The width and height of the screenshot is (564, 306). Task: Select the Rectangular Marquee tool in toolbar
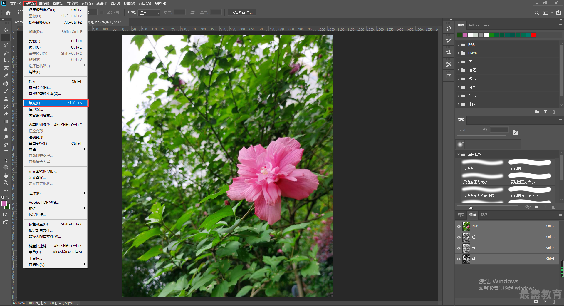pyautogui.click(x=6, y=38)
